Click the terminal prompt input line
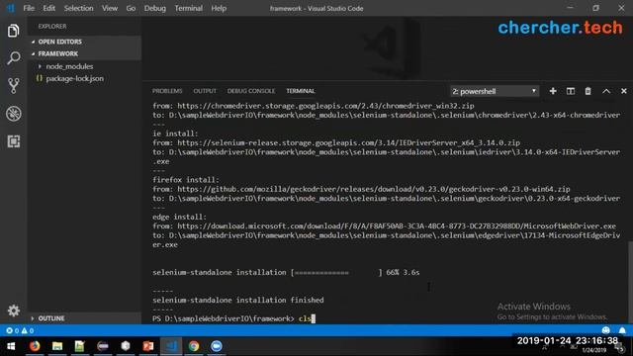 click(233, 318)
